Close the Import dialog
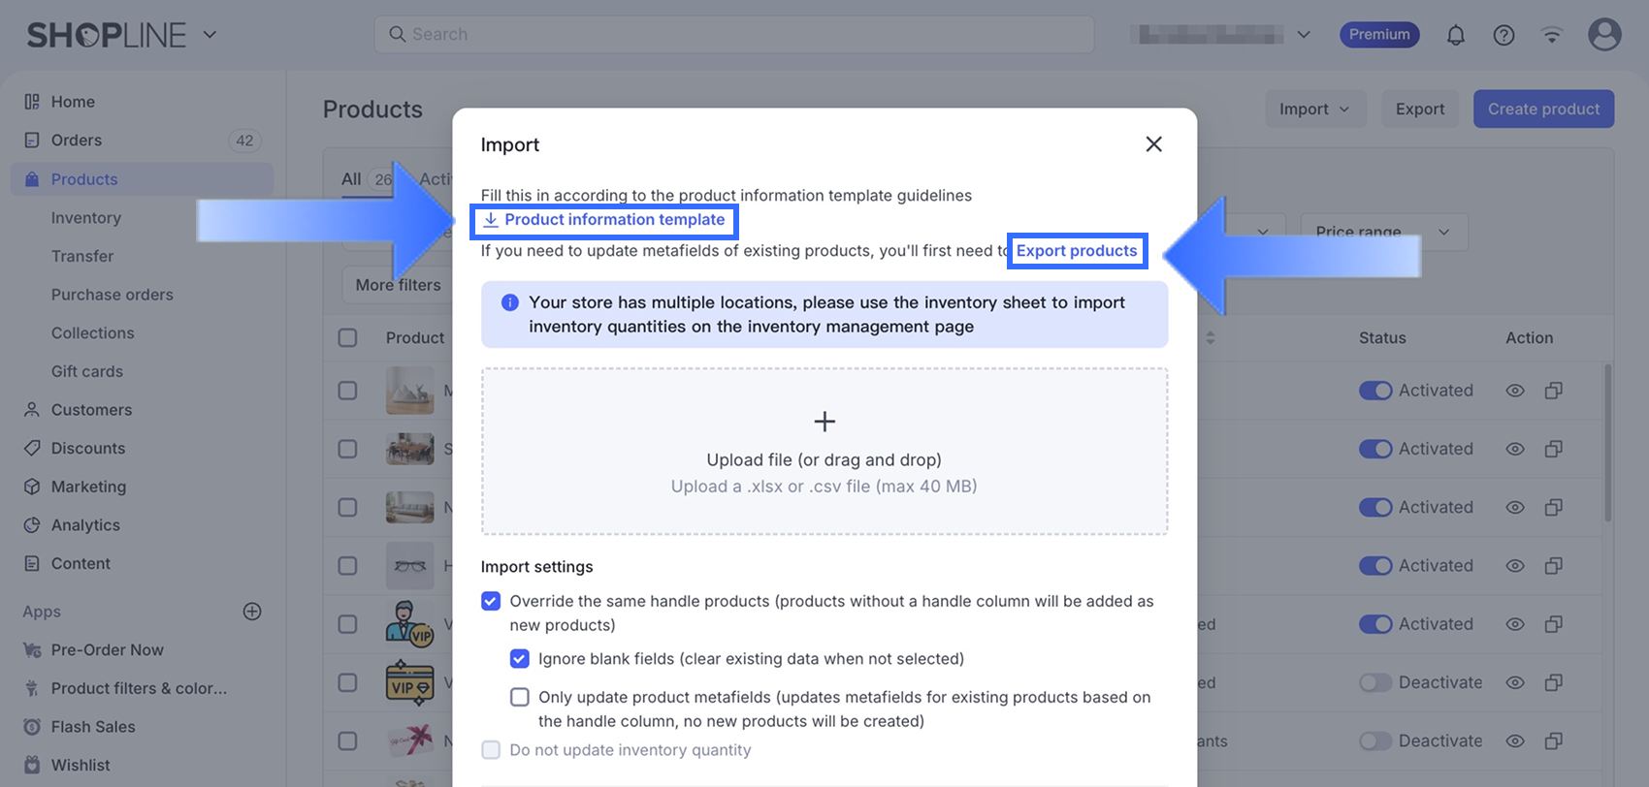Screen dimensions: 1649x787 tap(1153, 144)
